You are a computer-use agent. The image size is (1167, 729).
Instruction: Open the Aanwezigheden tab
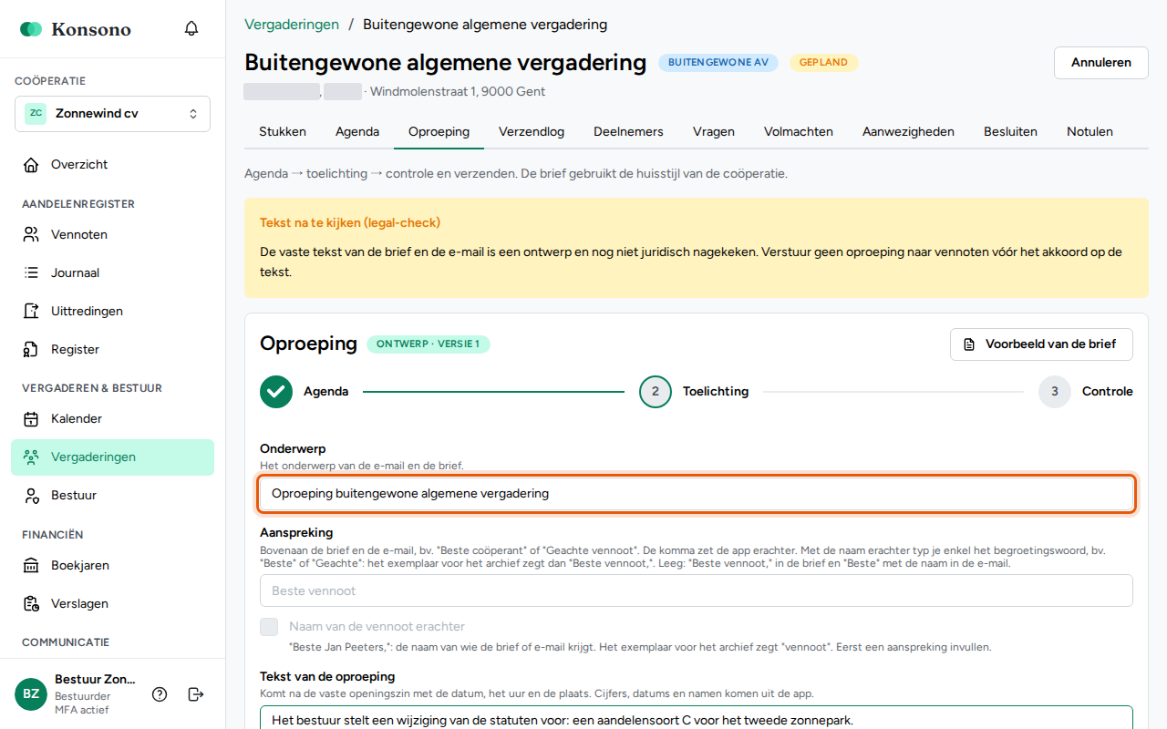click(908, 131)
